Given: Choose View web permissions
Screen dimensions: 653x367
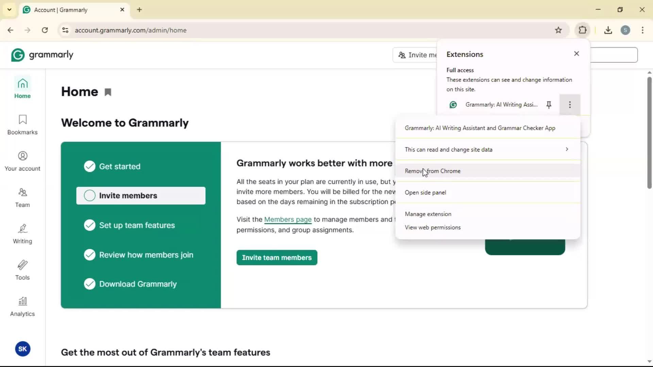Looking at the screenshot, I should pyautogui.click(x=488, y=227).
